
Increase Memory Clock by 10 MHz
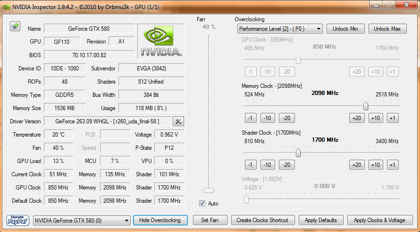tap(376, 118)
